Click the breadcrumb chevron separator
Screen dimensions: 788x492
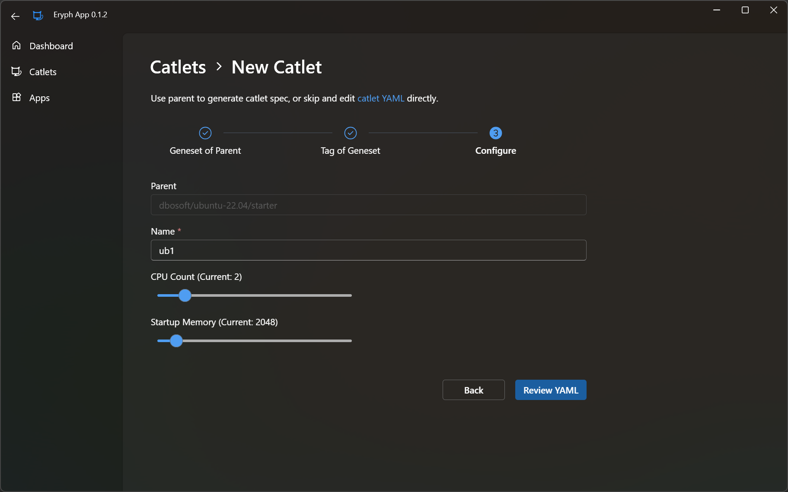[x=219, y=67]
